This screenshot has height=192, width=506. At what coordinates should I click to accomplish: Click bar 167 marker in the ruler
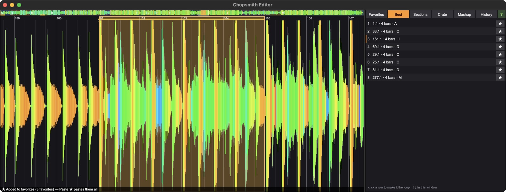tap(351, 18)
